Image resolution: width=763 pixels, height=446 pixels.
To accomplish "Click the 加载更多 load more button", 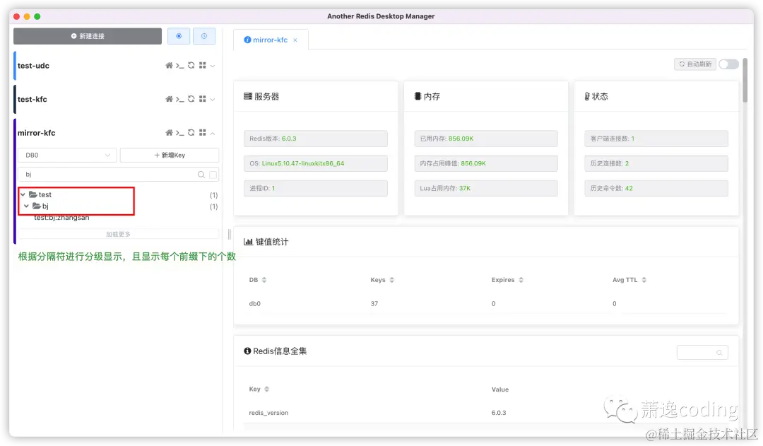I will [118, 234].
